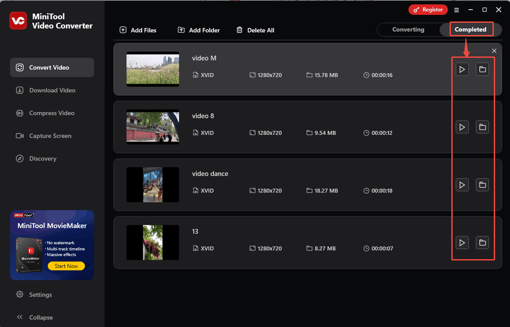Screen dimensions: 510x327
Task: Play the converted video M file
Action: (462, 69)
